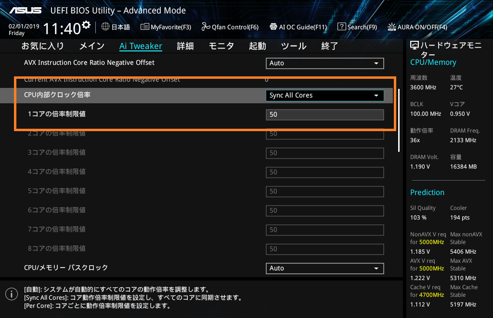493x318 pixels.
Task: Click the 1.190 V DRAM Volt value
Action: pyautogui.click(x=420, y=167)
